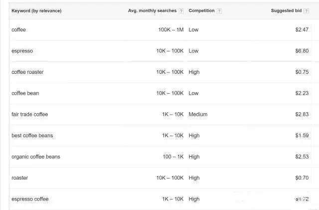
Task: Click help icon beside Avg. monthly searches
Action: click(181, 11)
